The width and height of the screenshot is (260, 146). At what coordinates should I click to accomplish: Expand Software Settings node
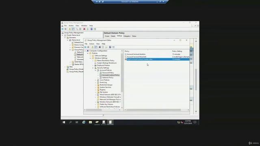click(90, 56)
